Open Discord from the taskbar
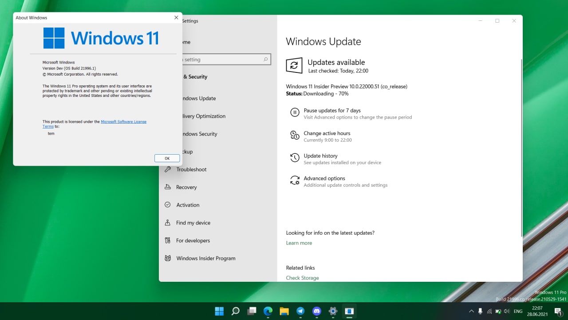This screenshot has width=568, height=320. pos(317,311)
